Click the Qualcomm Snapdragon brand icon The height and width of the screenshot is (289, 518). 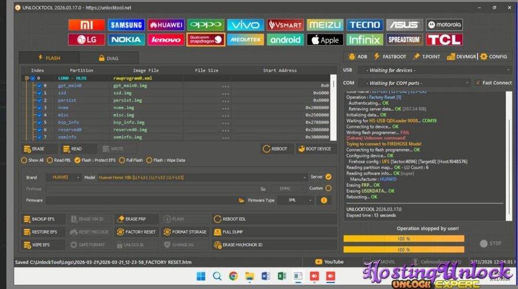pyautogui.click(x=206, y=40)
